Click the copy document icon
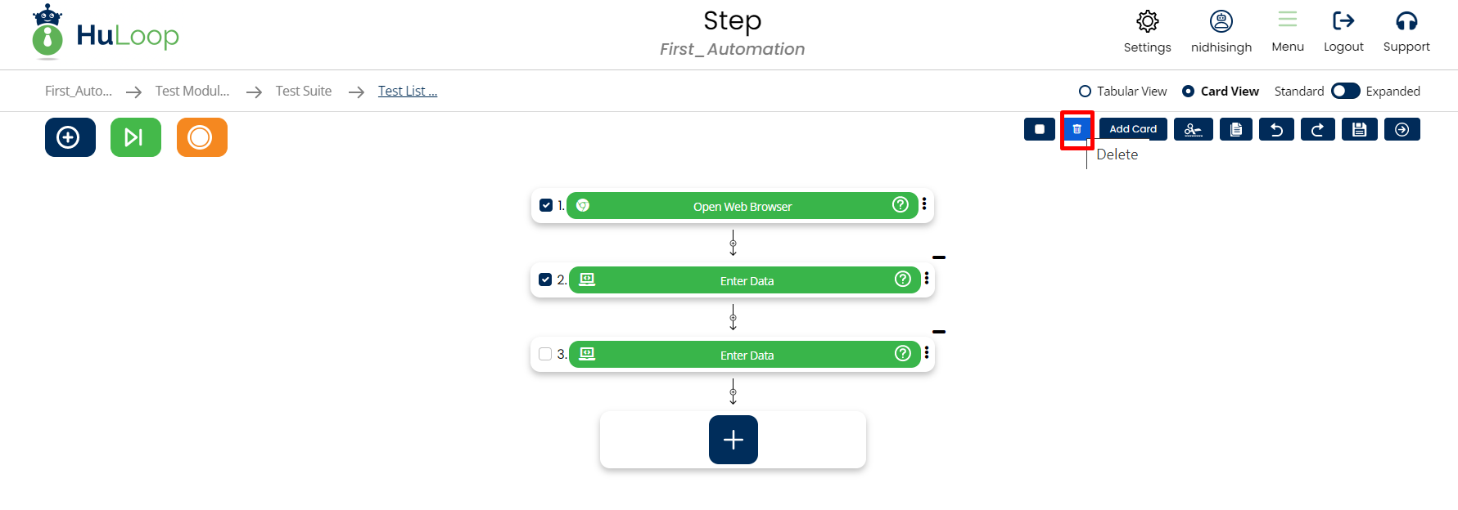The image size is (1458, 510). [1235, 129]
